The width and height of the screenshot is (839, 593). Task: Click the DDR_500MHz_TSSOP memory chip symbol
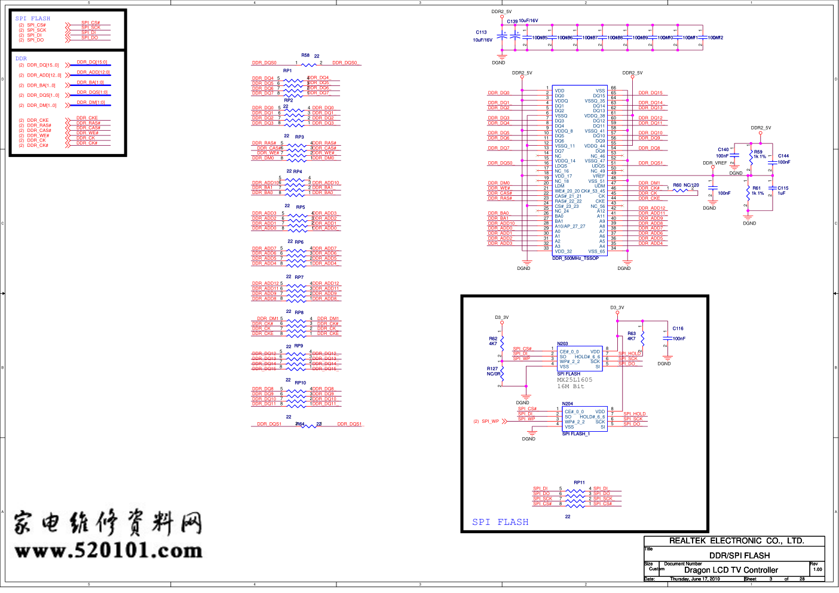579,170
